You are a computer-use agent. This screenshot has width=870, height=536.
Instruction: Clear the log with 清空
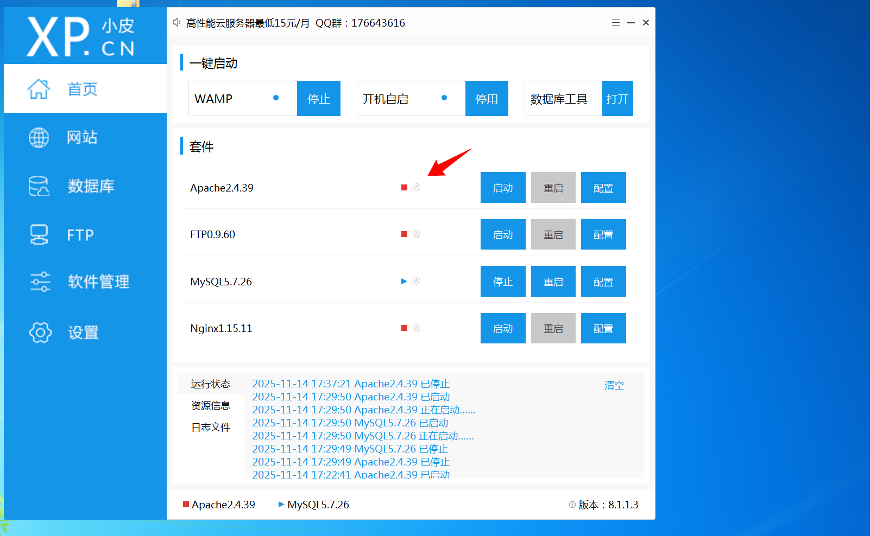click(x=614, y=385)
